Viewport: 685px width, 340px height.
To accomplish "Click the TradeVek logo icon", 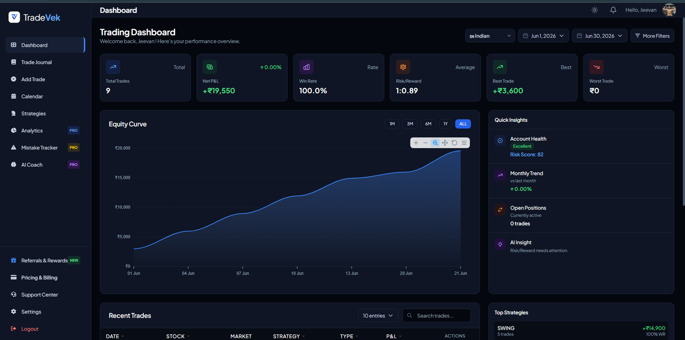I will 14,17.
